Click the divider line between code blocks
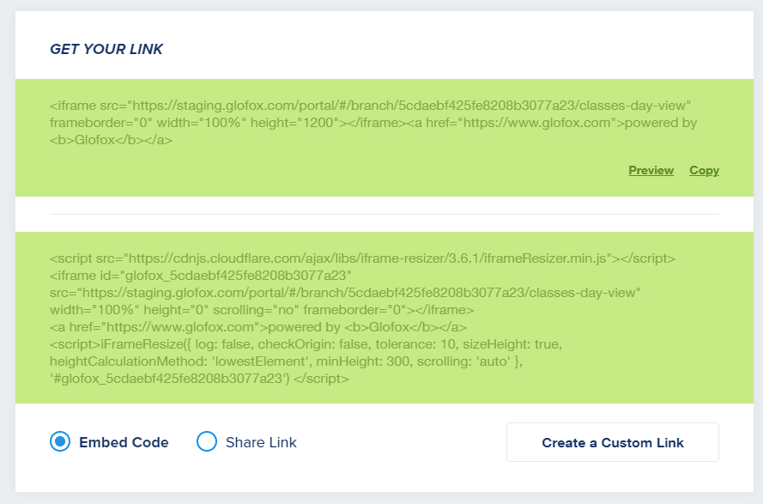763x504 pixels. coord(384,214)
